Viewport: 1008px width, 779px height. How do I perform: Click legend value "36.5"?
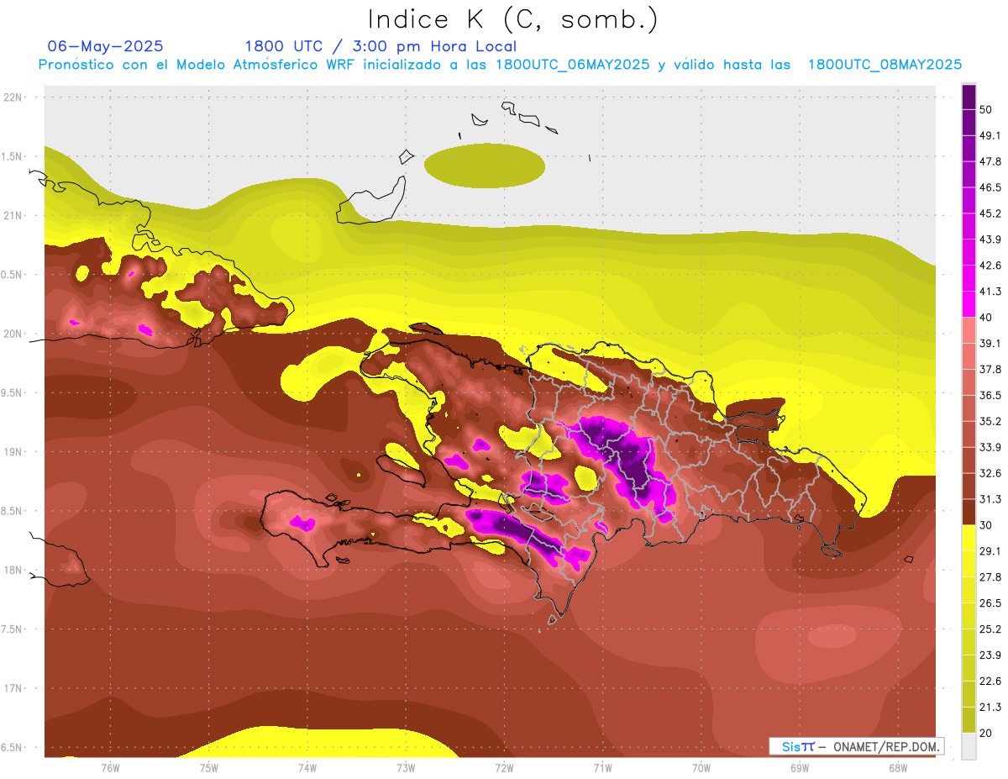990,395
